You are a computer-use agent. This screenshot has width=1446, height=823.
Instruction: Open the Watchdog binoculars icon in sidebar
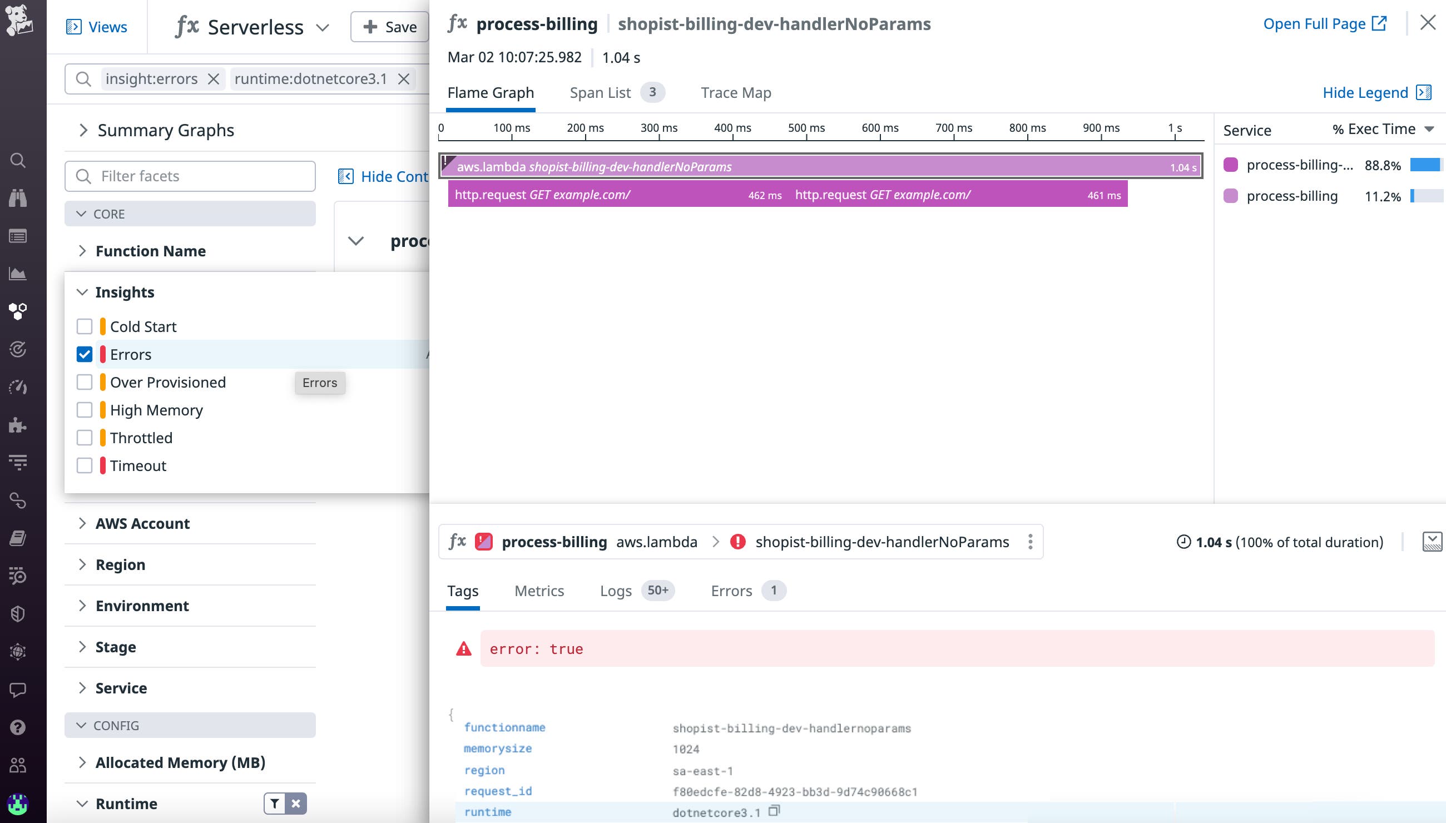point(18,198)
